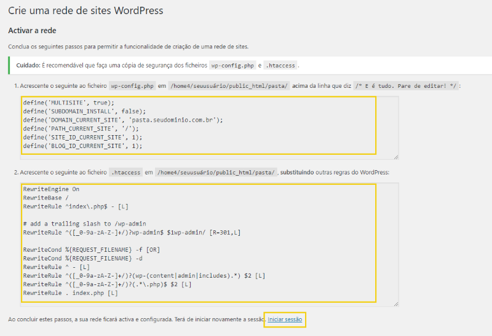492x336 pixels.
Task: Click the DOMAIN_CURRENT_SITE define line
Action: point(122,120)
